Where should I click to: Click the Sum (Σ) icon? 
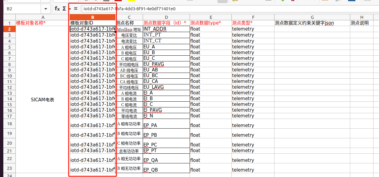point(64,9)
